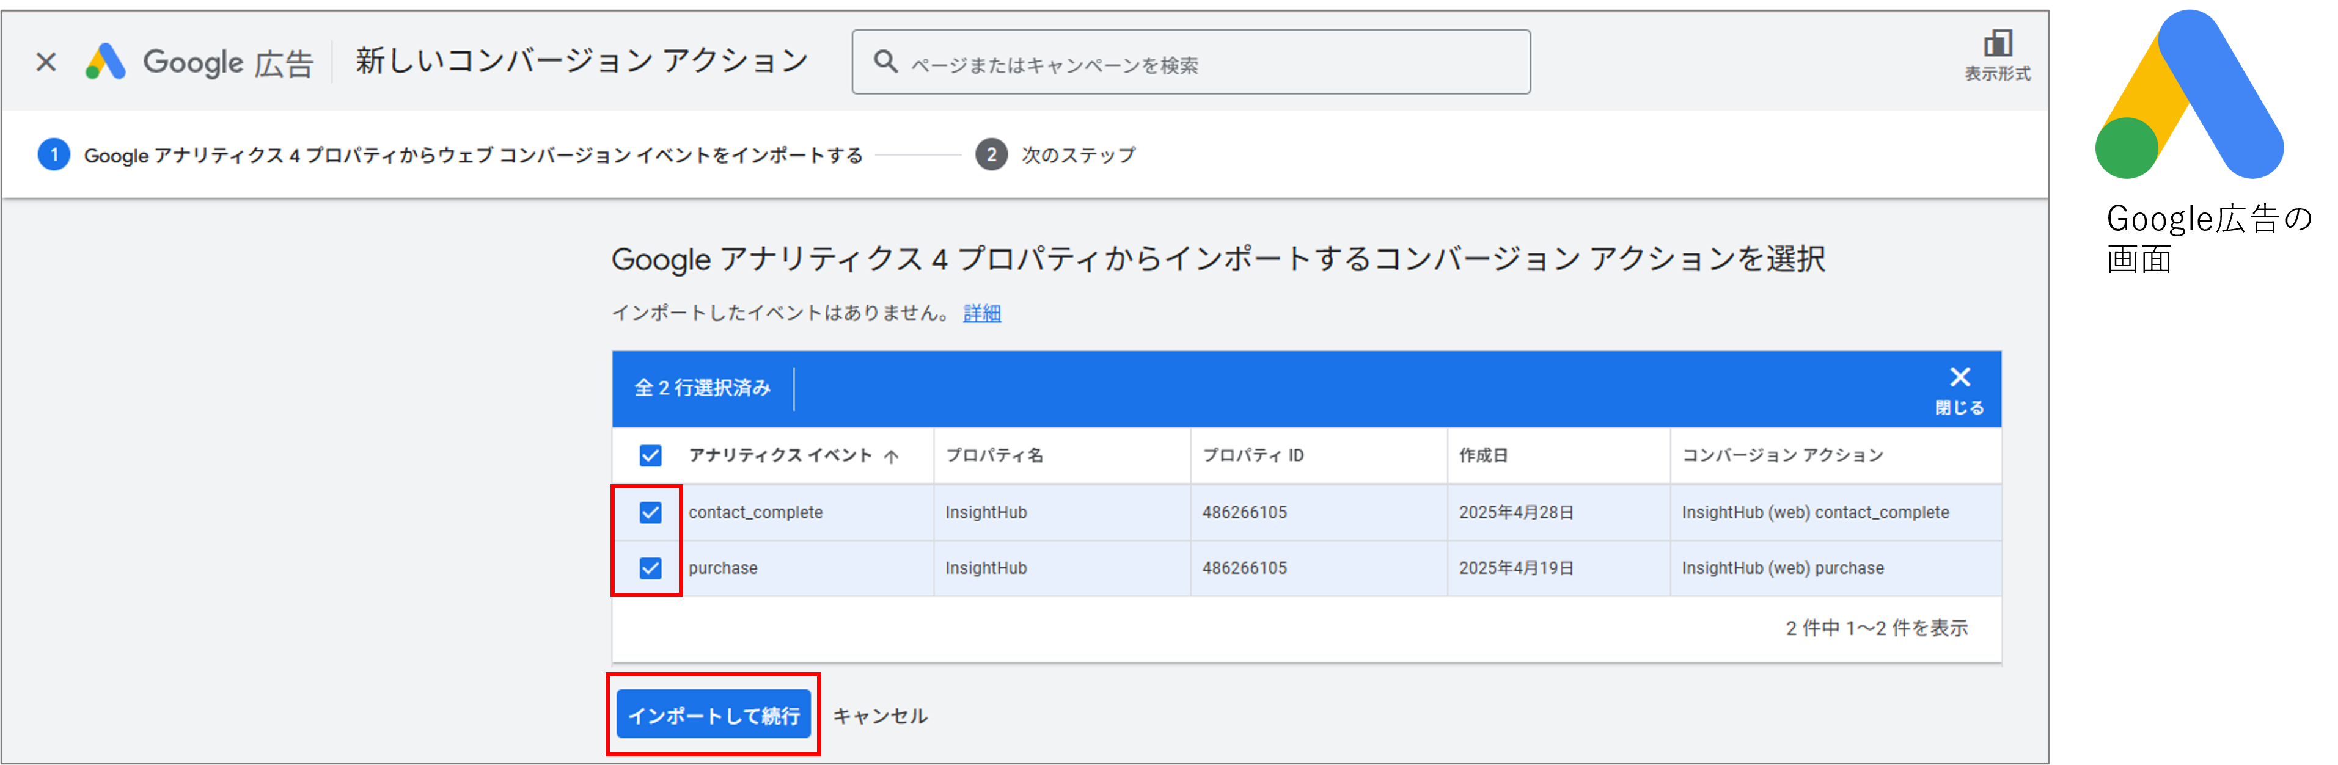Image resolution: width=2338 pixels, height=765 pixels.
Task: Click the インポートして続行 button
Action: click(x=713, y=715)
